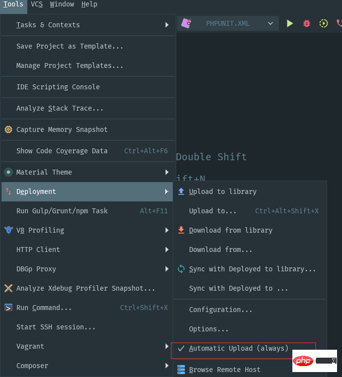The width and height of the screenshot is (342, 377).
Task: Click the Upload to library arrow icon
Action: (181, 191)
